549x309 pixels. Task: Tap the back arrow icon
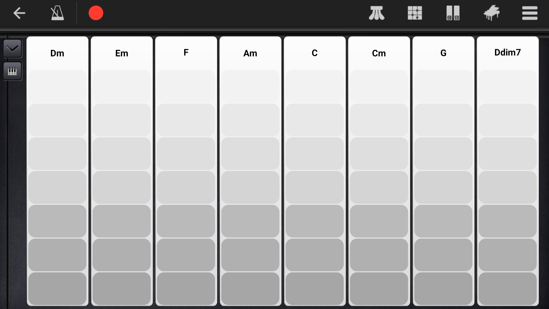19,13
